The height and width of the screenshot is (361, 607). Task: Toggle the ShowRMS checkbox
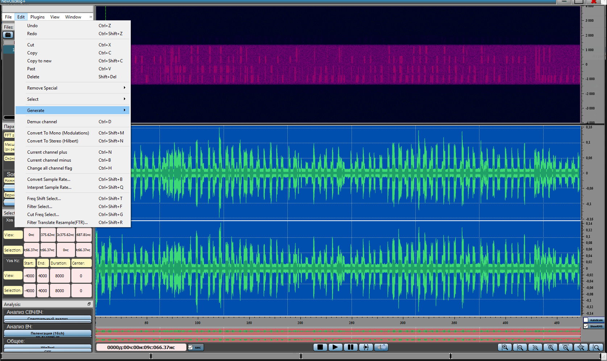pos(586,326)
